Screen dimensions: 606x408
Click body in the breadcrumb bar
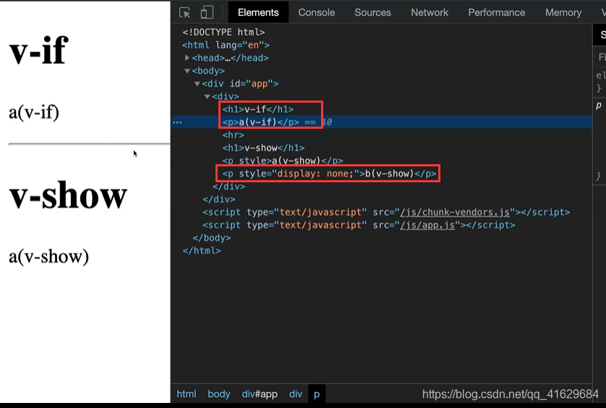tap(218, 394)
